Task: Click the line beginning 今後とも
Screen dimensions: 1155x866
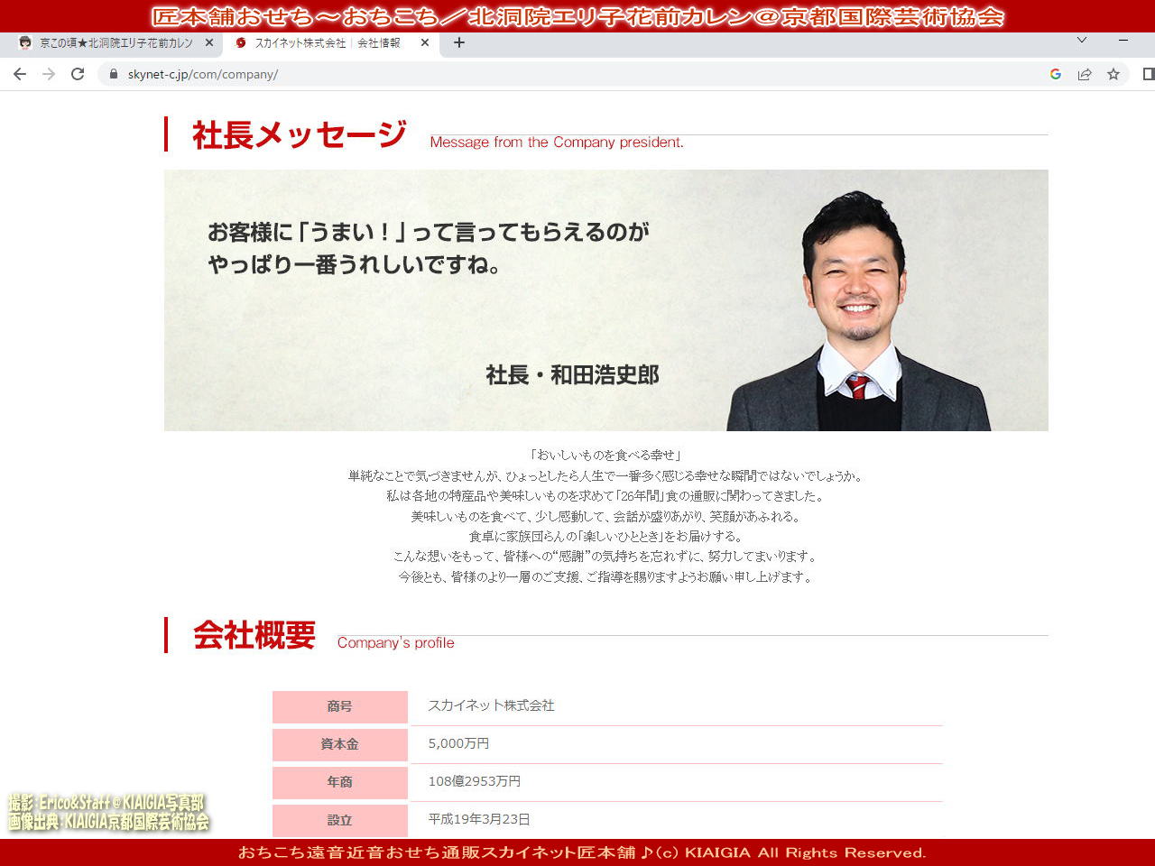Action: (605, 576)
